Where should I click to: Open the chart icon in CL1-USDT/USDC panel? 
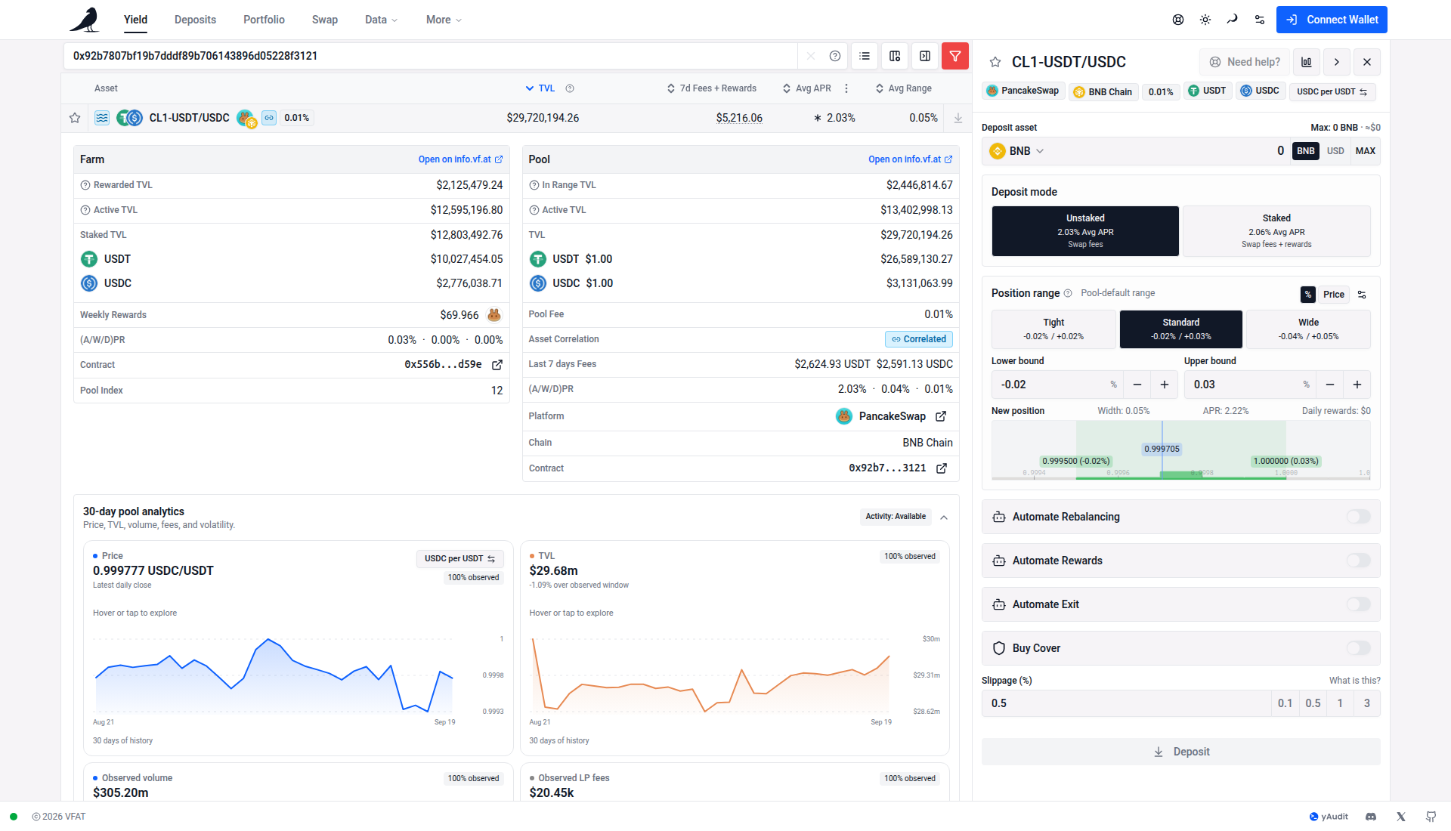tap(1307, 62)
